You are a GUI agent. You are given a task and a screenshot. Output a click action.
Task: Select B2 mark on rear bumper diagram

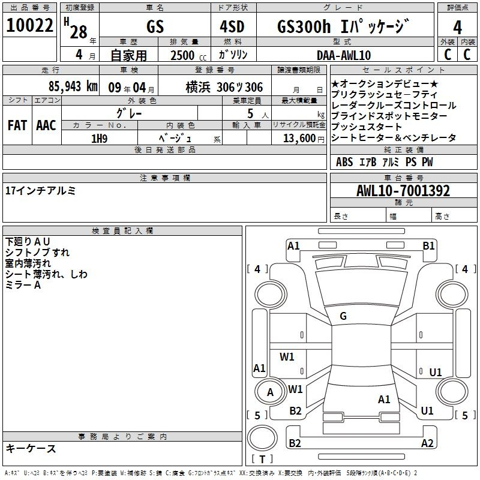pos(295,443)
